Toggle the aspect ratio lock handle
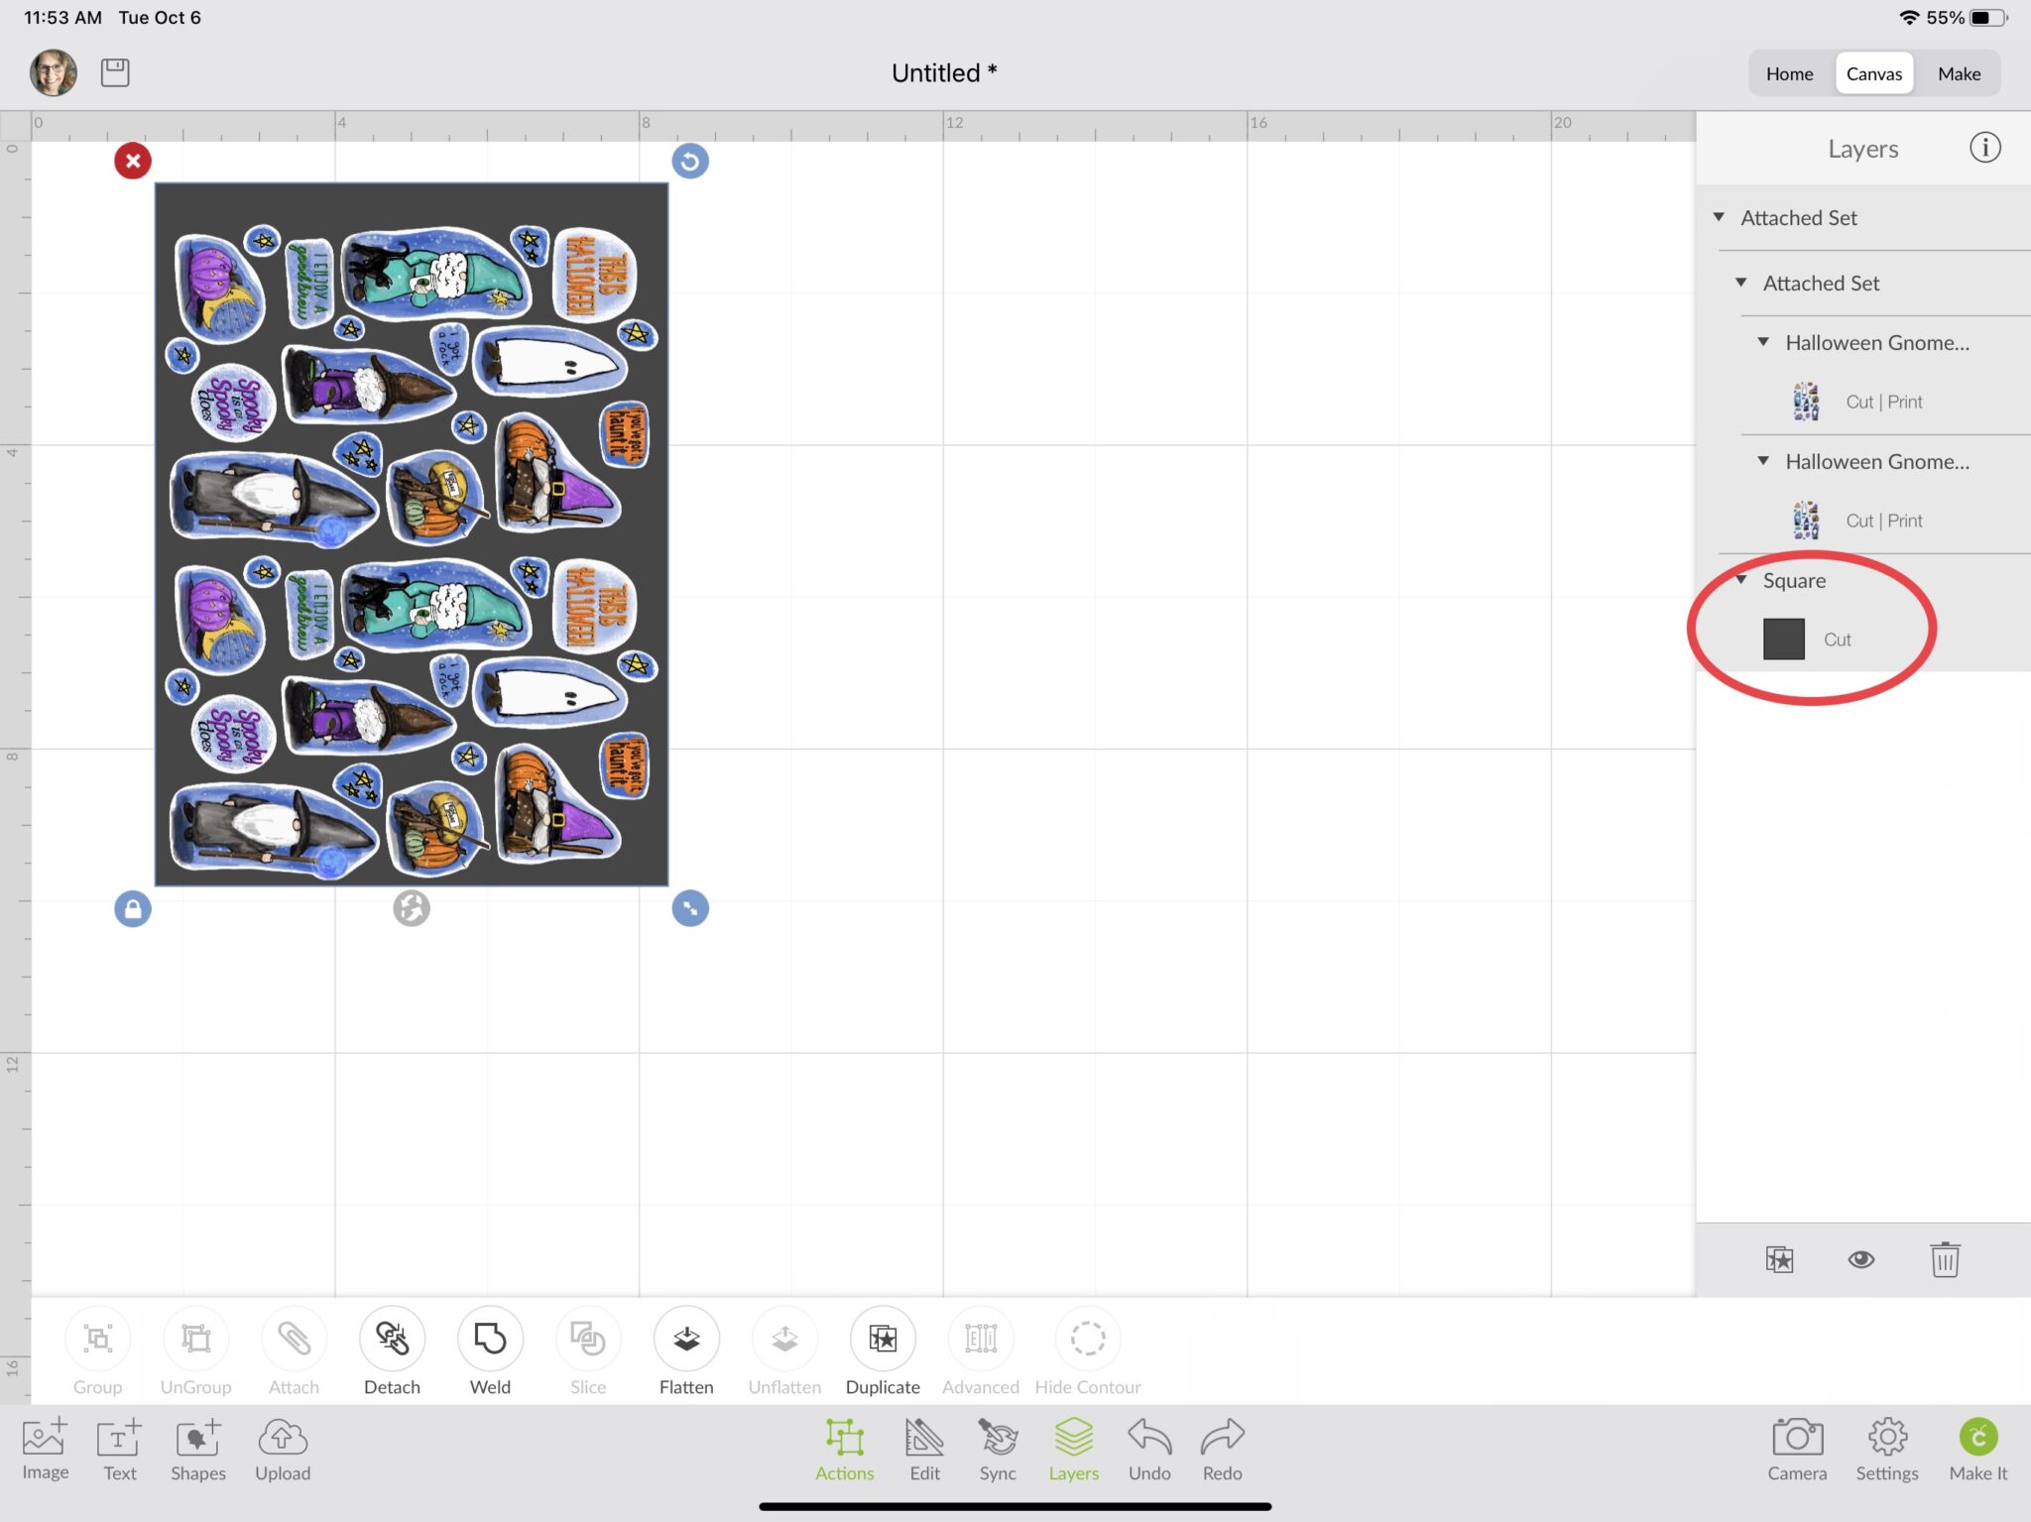 click(x=133, y=908)
